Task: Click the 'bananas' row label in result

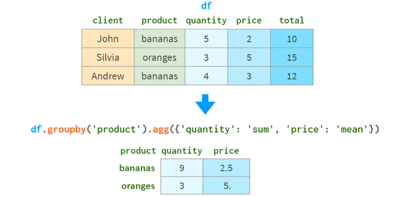Action: click(x=137, y=168)
